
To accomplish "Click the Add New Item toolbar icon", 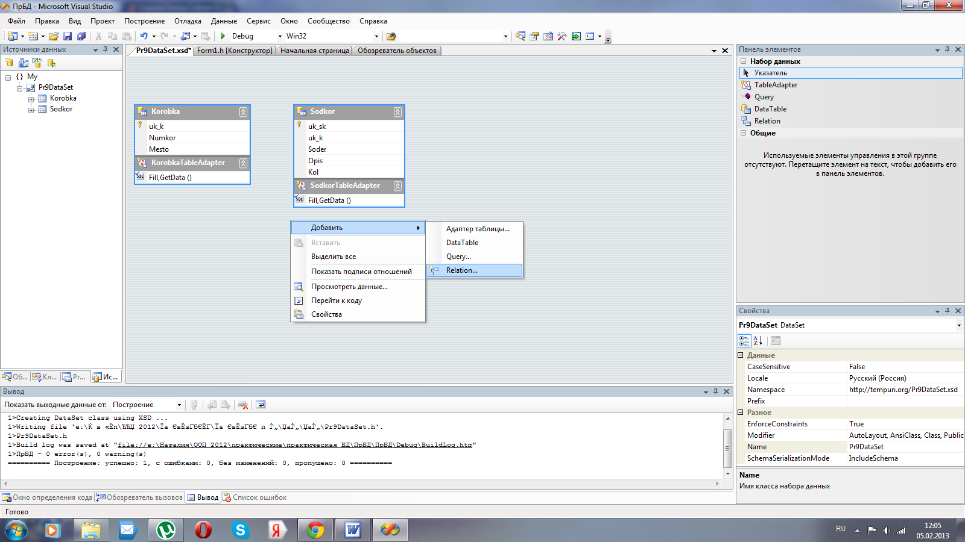I will [33, 36].
